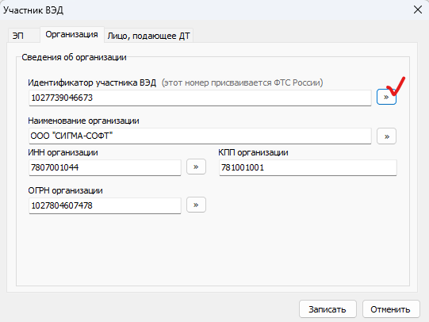This screenshot has height=322, width=429.
Task: Focus the Идентификатор участника ВЭД input field
Action: coord(200,98)
